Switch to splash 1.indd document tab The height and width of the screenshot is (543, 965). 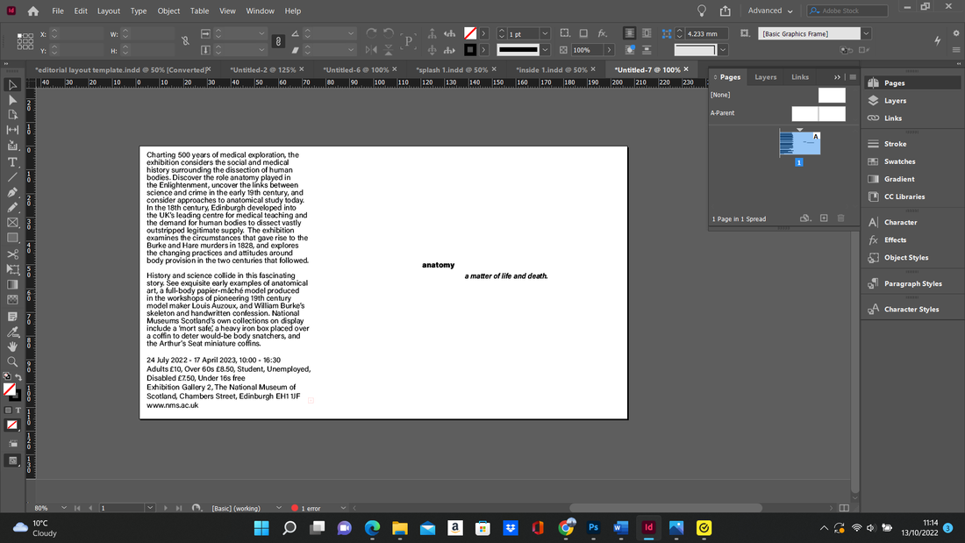(x=452, y=69)
